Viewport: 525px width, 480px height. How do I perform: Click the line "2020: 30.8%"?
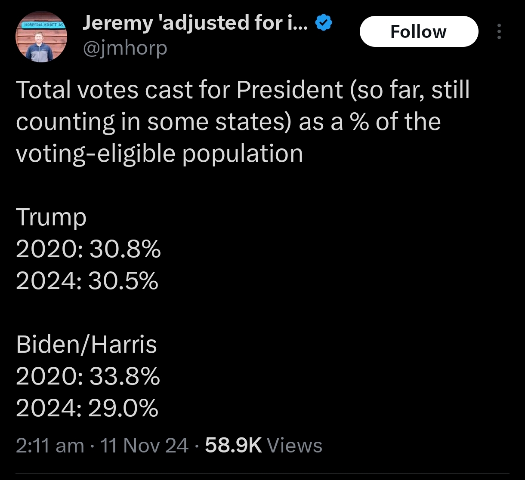point(88,249)
